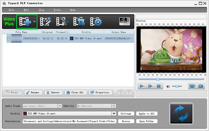Viewport: 209px width, 131px height.
Task: Click the Rename button
Action: (x=33, y=93)
